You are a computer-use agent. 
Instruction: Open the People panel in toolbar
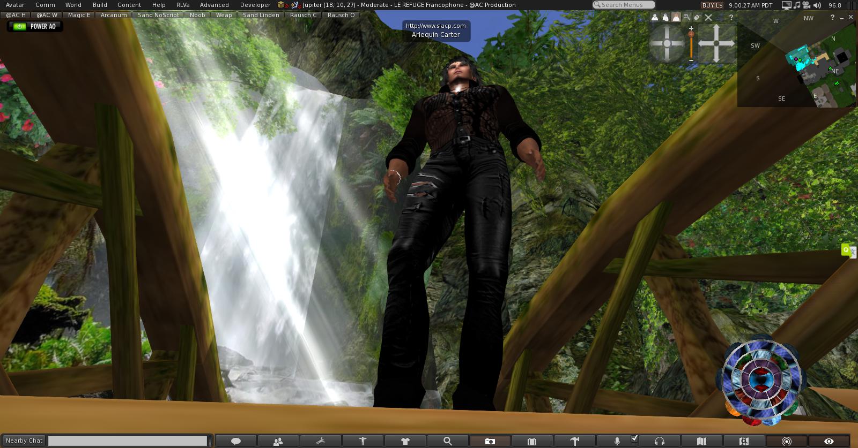[278, 441]
